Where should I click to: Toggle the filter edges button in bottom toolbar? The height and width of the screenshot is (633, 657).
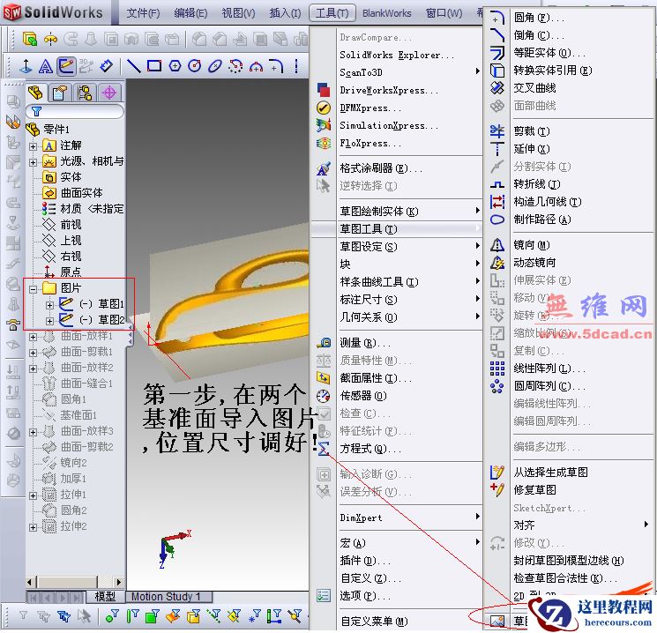tap(131, 616)
